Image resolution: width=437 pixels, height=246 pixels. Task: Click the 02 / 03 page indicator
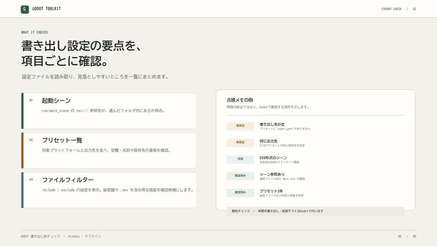(x=407, y=236)
